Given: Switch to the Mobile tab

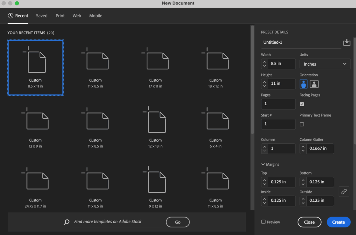Looking at the screenshot, I should 96,16.
